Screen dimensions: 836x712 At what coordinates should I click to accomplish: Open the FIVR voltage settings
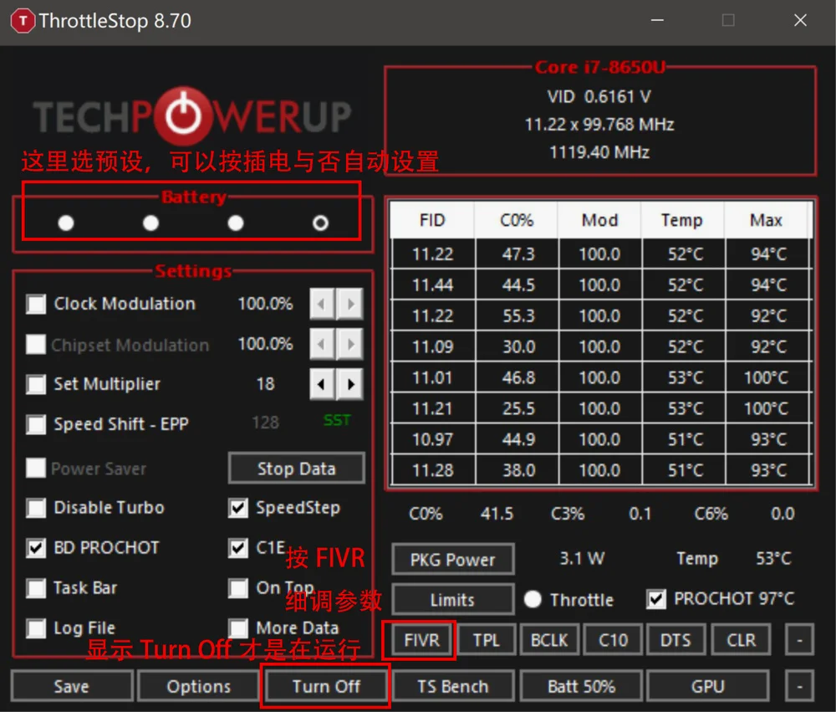tap(421, 639)
